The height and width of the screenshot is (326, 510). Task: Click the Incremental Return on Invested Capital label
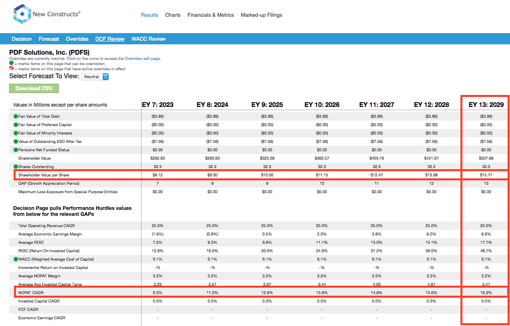coord(53,268)
